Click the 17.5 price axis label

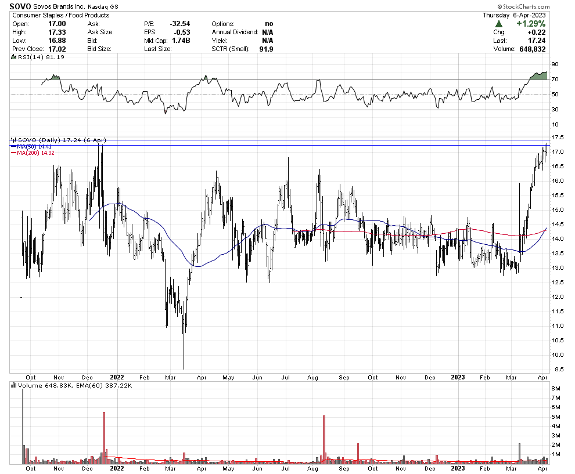click(x=558, y=138)
